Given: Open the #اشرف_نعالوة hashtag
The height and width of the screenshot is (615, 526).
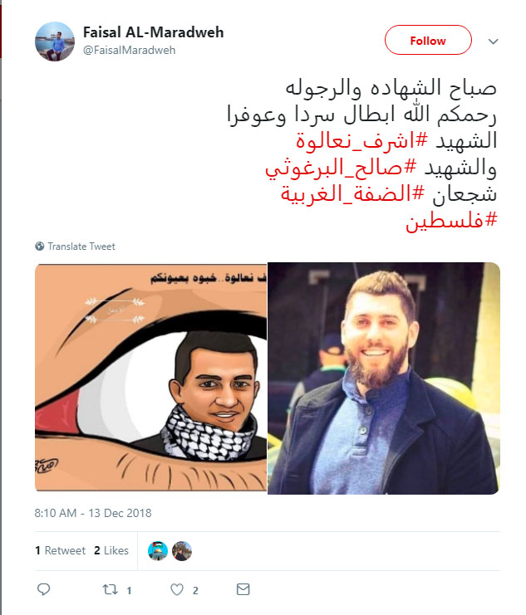Looking at the screenshot, I should pyautogui.click(x=361, y=140).
